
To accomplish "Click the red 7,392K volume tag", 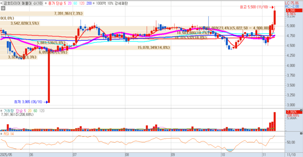I will 294,112.
